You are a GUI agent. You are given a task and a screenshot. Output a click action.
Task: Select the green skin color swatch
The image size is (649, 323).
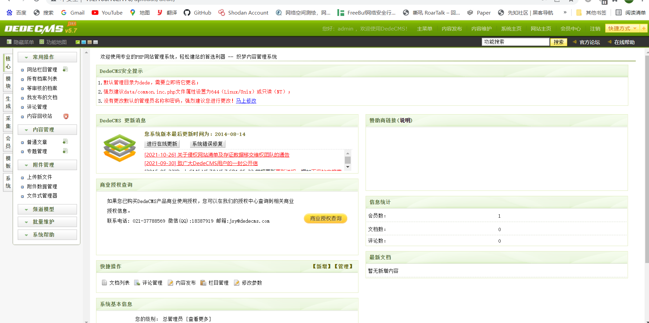click(78, 42)
